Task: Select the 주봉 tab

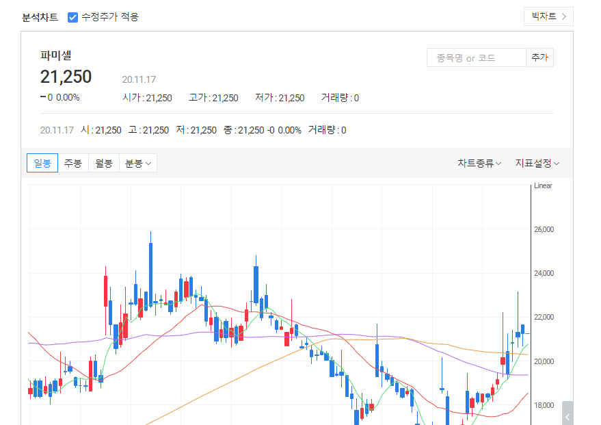Action: [x=73, y=164]
